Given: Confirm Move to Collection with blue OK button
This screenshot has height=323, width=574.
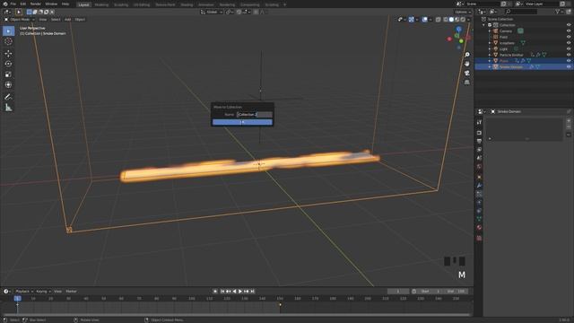Looking at the screenshot, I should [242, 122].
